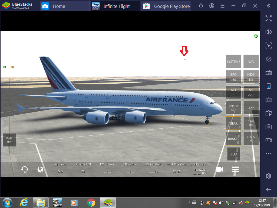277x208 pixels.
Task: Click the ETE to Next readout
Action: tap(107, 168)
